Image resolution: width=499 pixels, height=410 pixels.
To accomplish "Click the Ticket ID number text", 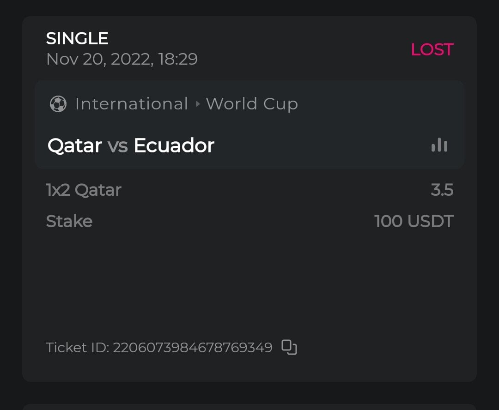I will click(x=192, y=347).
